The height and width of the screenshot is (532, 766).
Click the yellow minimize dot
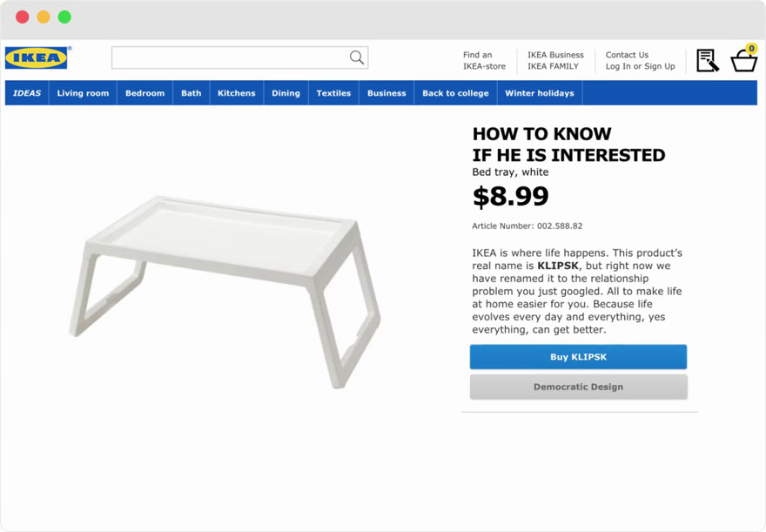[x=44, y=17]
